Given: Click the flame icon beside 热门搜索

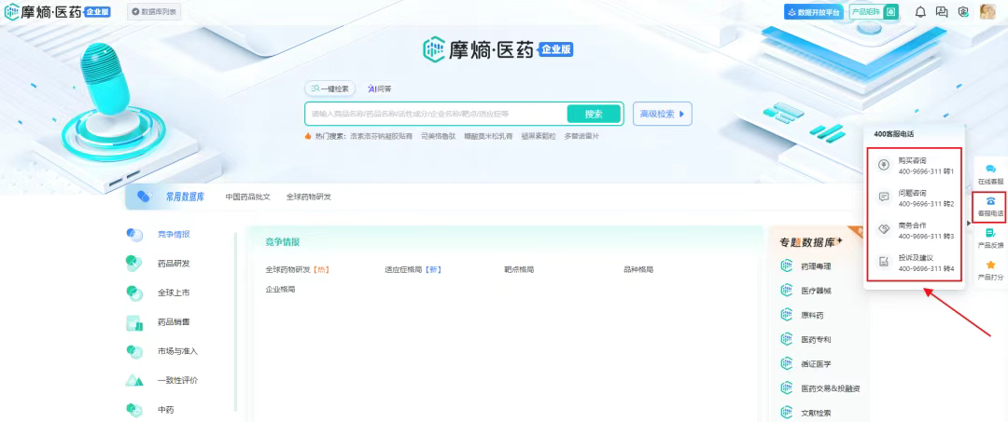Looking at the screenshot, I should pos(308,136).
